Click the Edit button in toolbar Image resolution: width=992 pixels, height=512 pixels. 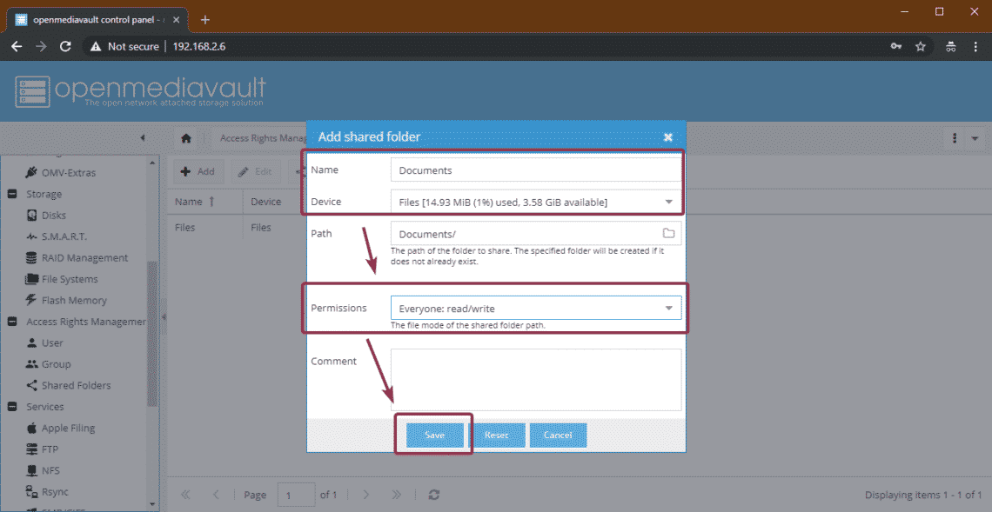point(255,171)
